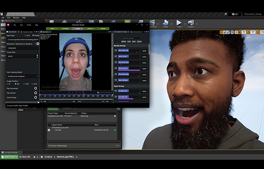
Task: Open the Unreal Editor Edit menu
Action: (x=9, y=18)
